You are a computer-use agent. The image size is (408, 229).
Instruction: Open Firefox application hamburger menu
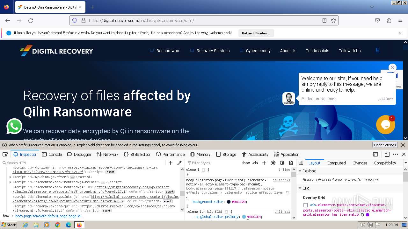[400, 20]
